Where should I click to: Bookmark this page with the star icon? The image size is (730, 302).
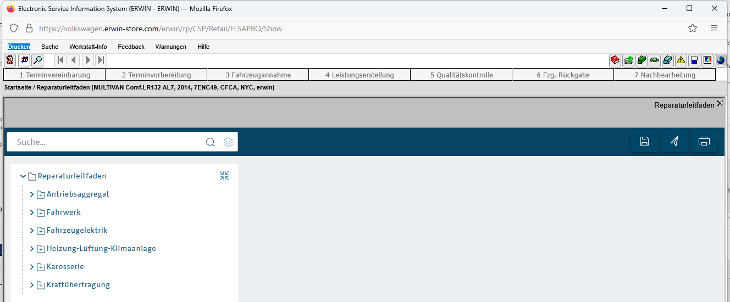(x=693, y=28)
